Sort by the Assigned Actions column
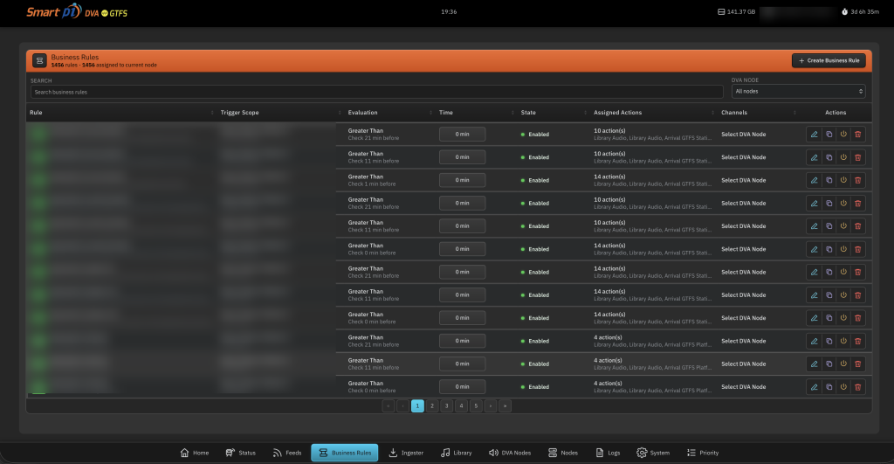The height and width of the screenshot is (464, 894). click(x=712, y=113)
